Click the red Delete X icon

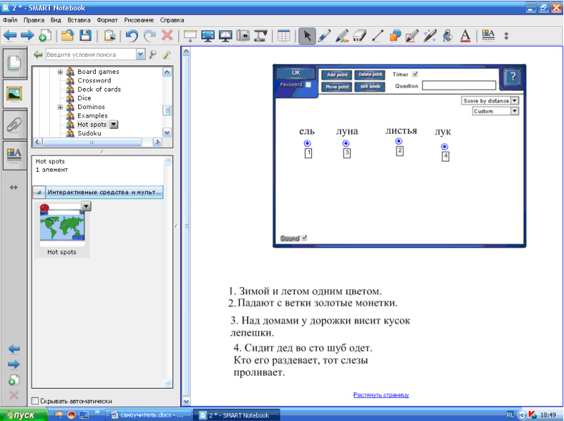tap(168, 35)
